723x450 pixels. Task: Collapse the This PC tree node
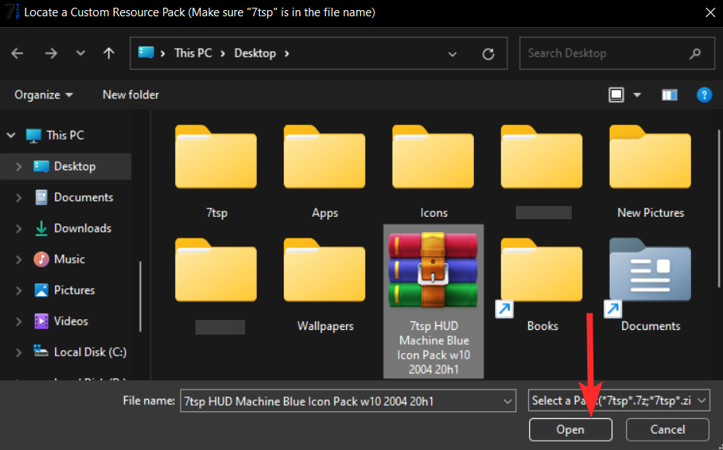tap(12, 136)
